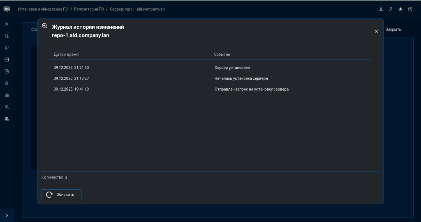Open the user settings sidebar icon
Screen dimensions: 421x222
[x=7, y=36]
